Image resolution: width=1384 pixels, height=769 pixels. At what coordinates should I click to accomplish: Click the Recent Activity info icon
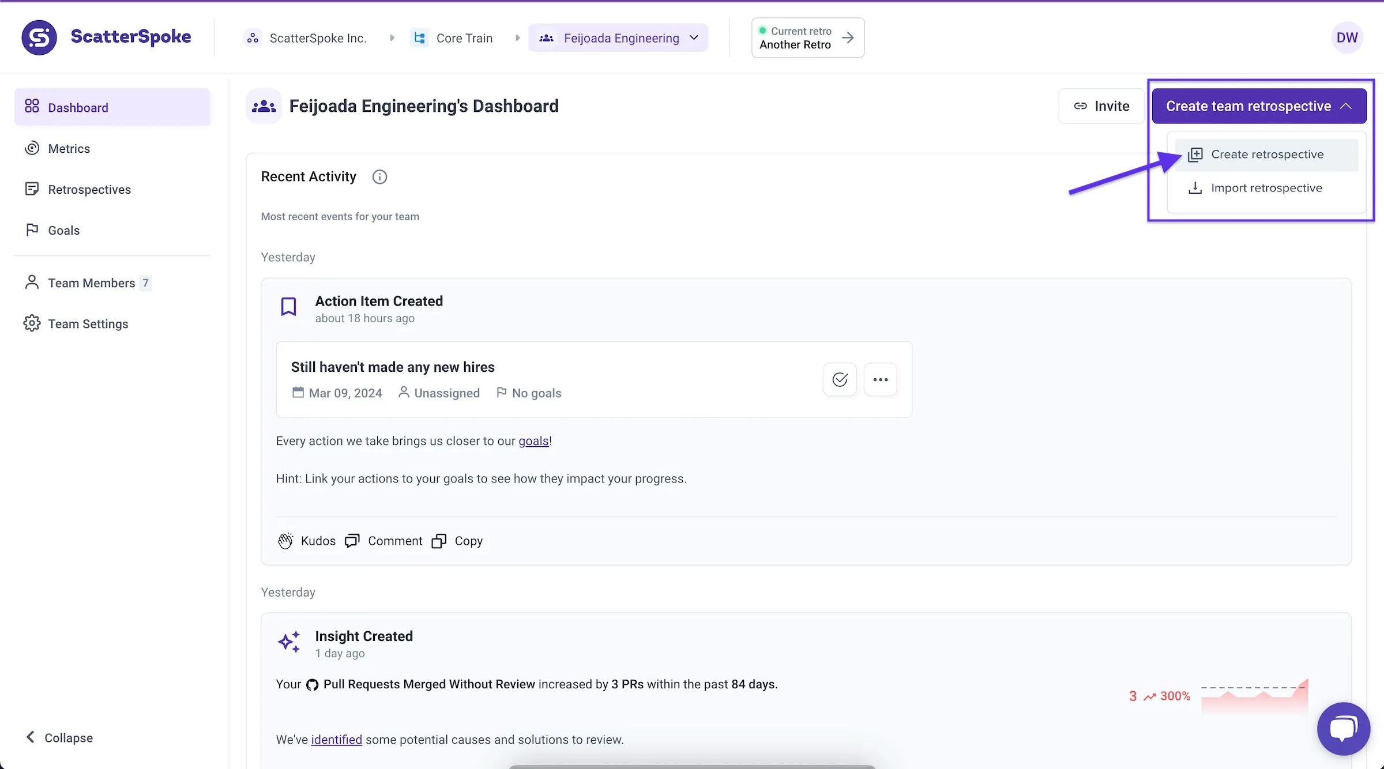pos(379,177)
